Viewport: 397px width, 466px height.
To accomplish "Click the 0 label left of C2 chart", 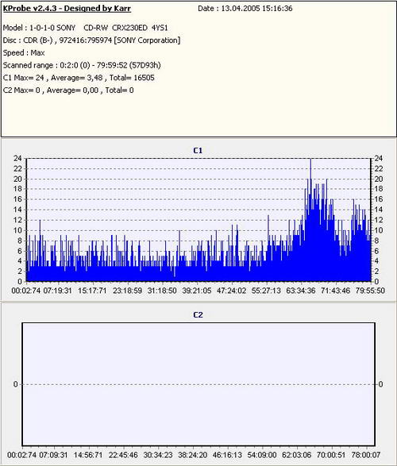I will click(15, 384).
